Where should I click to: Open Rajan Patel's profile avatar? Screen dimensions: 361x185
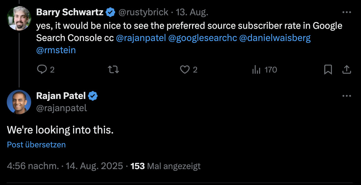[x=19, y=102]
